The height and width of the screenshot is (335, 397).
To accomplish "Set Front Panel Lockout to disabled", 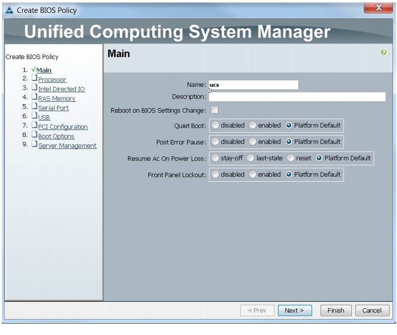I will (x=215, y=175).
